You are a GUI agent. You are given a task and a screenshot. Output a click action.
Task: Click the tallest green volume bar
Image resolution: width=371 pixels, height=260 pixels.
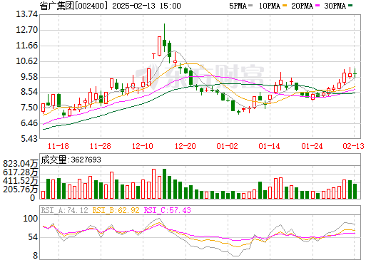(x=164, y=184)
